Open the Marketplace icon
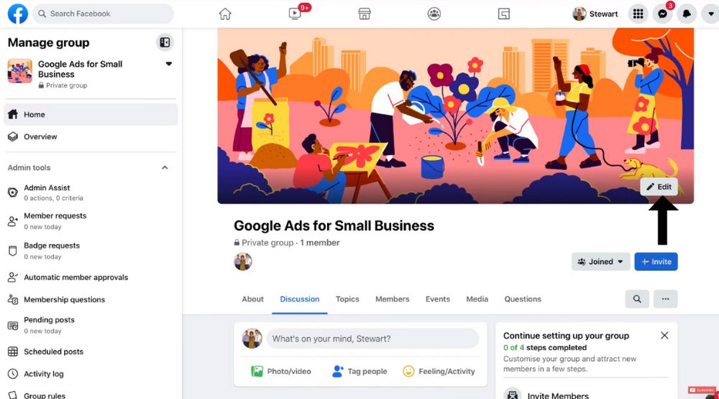 (365, 14)
